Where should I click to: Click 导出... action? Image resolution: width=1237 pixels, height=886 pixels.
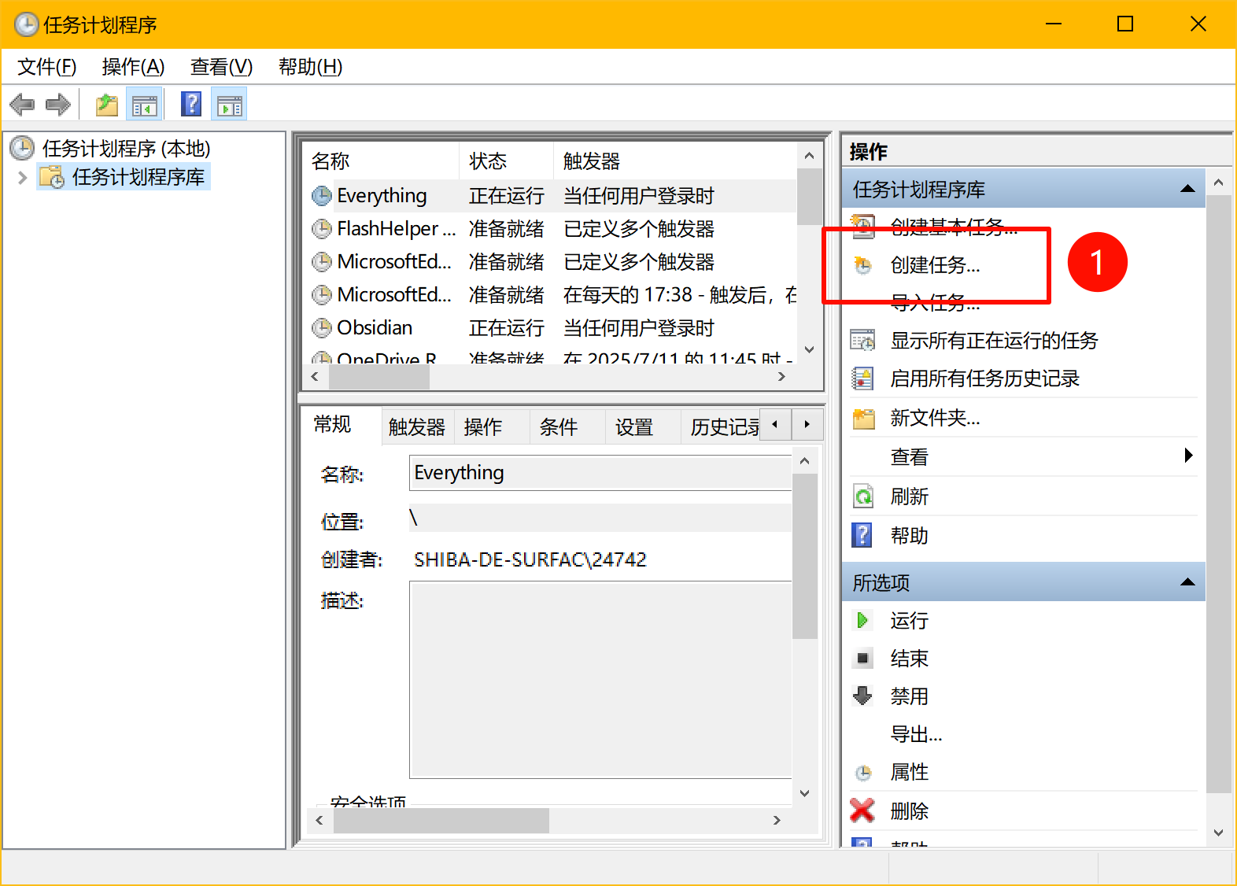tap(917, 734)
